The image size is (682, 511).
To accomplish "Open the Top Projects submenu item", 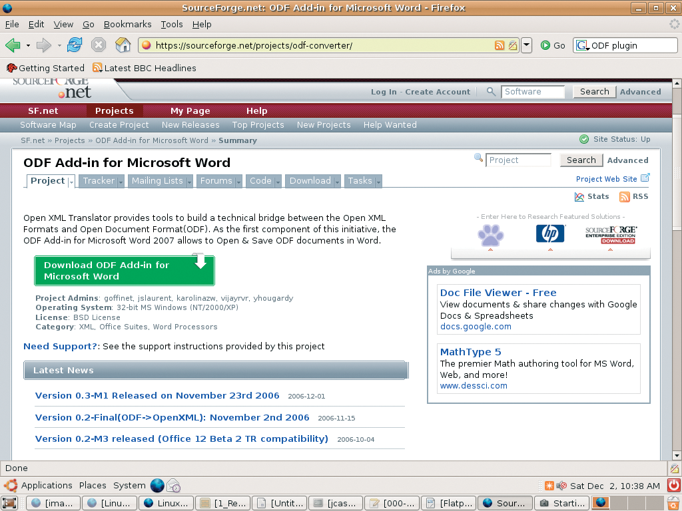I will [x=258, y=124].
